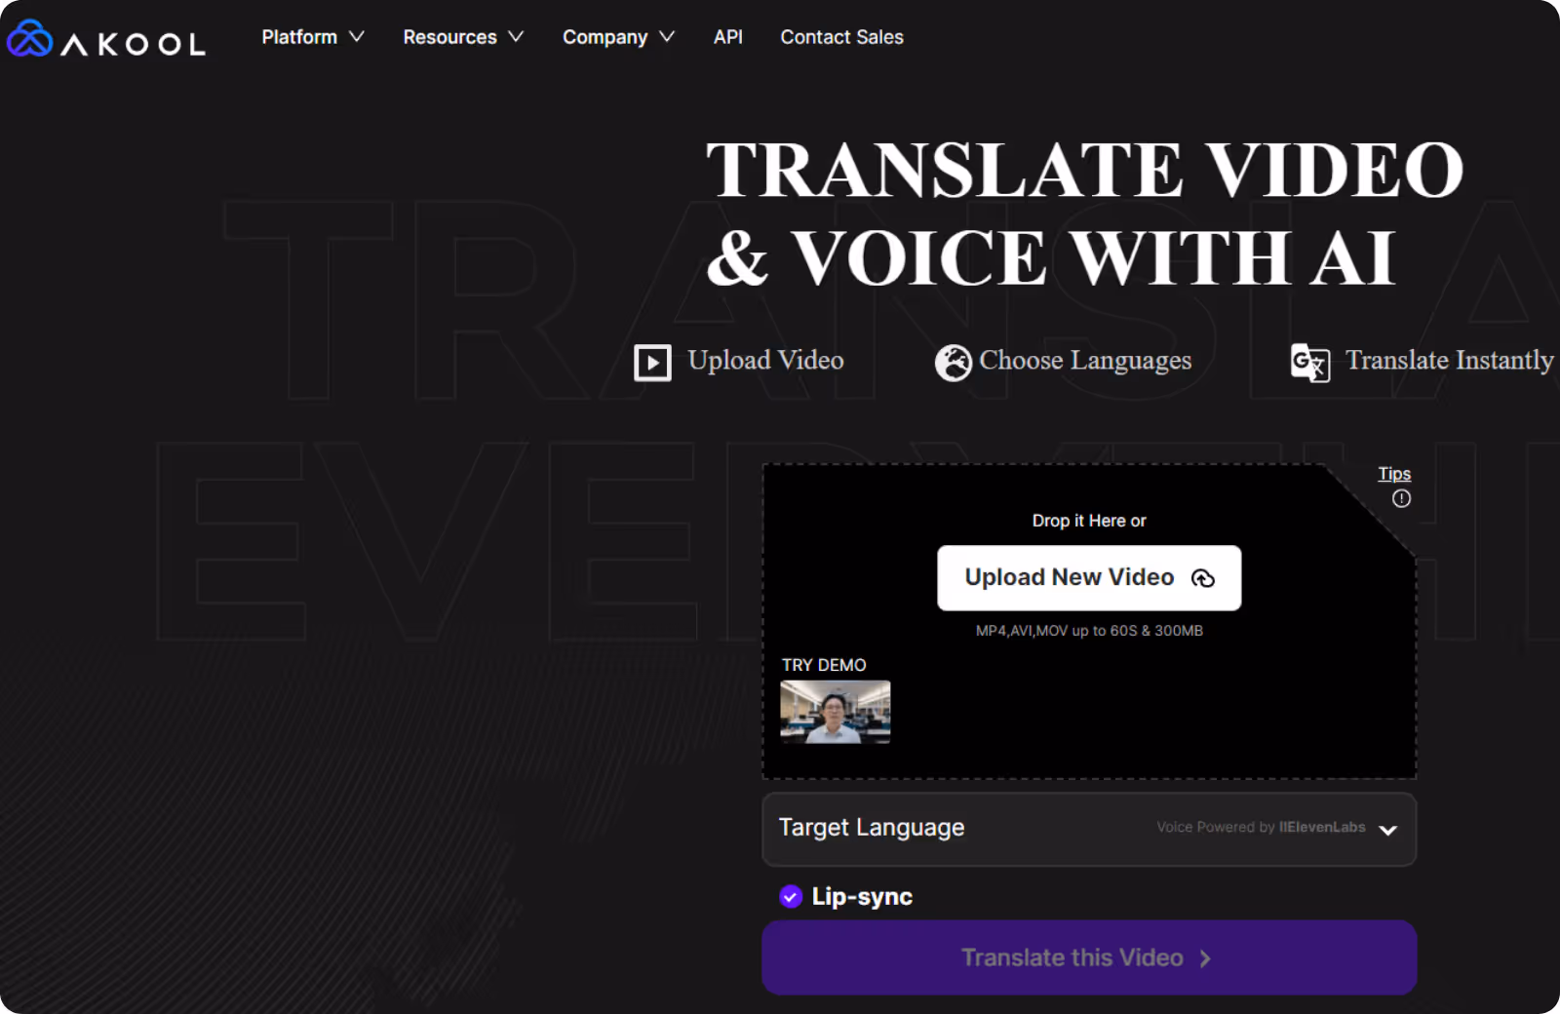Expand the Company chevron arrow
This screenshot has width=1560, height=1014.
click(667, 37)
